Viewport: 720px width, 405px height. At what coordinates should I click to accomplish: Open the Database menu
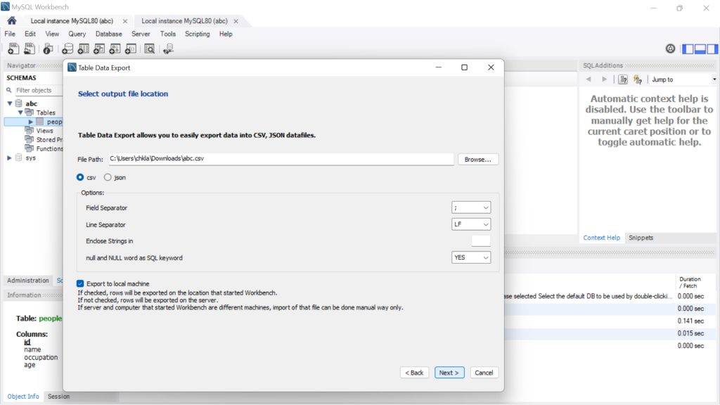point(108,33)
